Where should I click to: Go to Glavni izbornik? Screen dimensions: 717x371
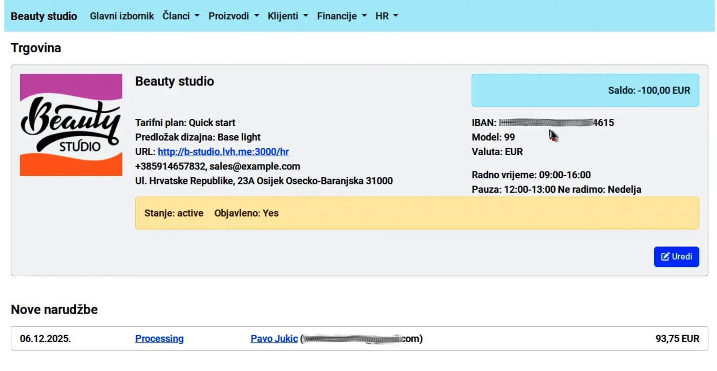click(122, 16)
